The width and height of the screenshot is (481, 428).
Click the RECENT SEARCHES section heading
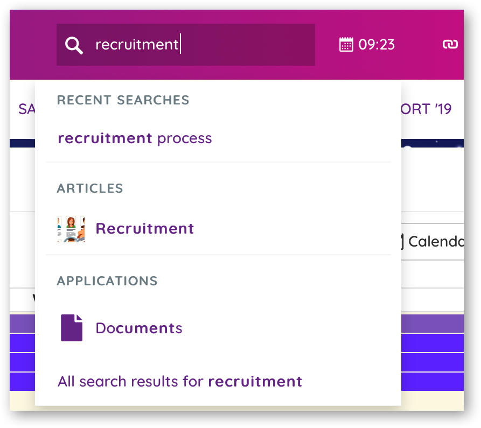pos(123,100)
